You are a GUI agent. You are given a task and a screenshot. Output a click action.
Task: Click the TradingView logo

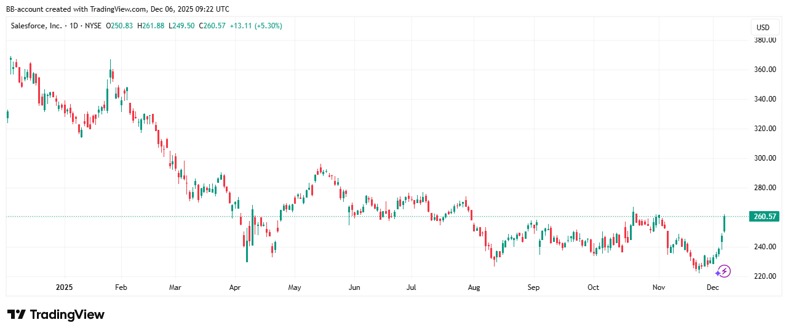pos(56,315)
